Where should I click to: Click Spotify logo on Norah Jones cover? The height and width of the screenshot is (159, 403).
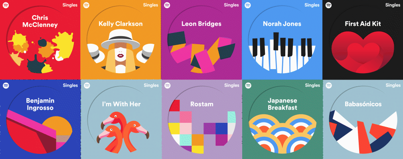(248, 5)
